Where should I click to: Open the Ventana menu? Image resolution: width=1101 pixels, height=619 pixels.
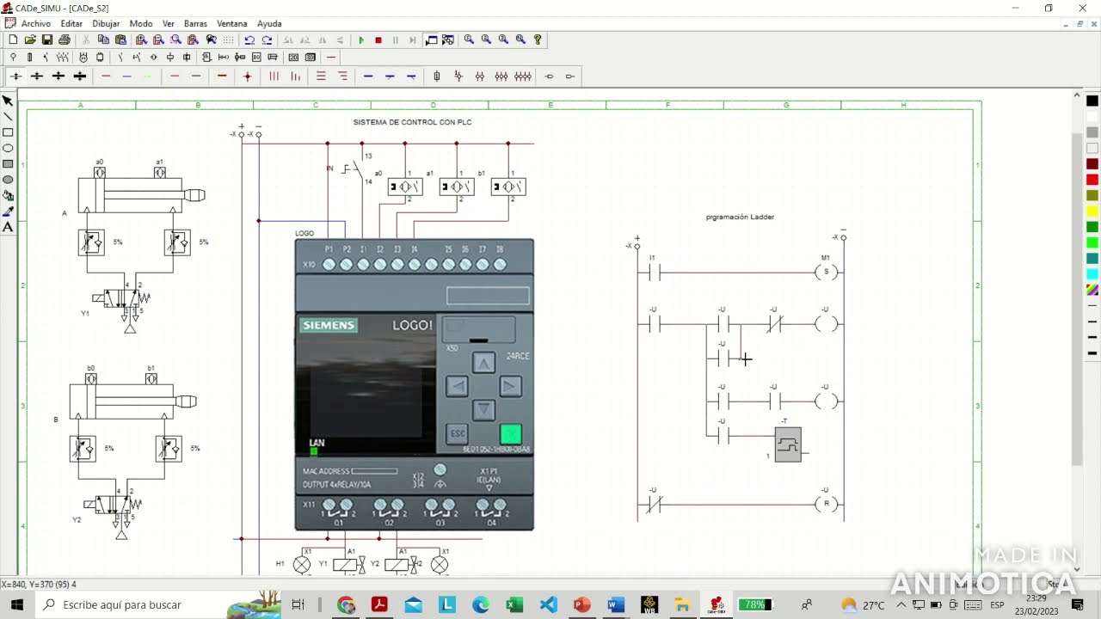point(232,23)
